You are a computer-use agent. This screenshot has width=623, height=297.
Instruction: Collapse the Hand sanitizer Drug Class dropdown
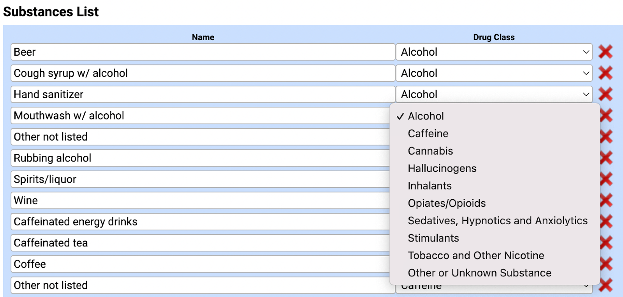(494, 94)
